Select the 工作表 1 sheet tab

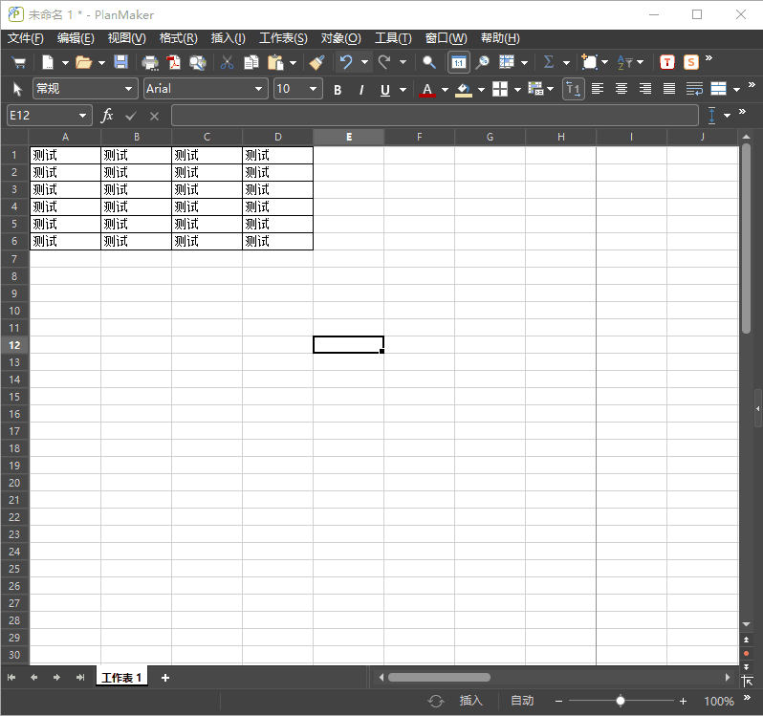click(x=122, y=678)
